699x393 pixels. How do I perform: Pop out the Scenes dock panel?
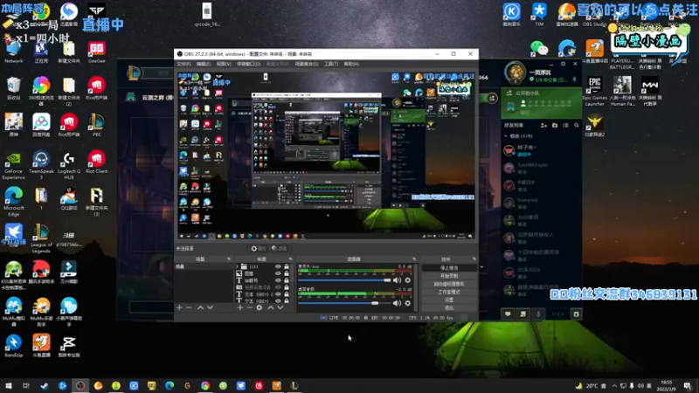coord(229,259)
